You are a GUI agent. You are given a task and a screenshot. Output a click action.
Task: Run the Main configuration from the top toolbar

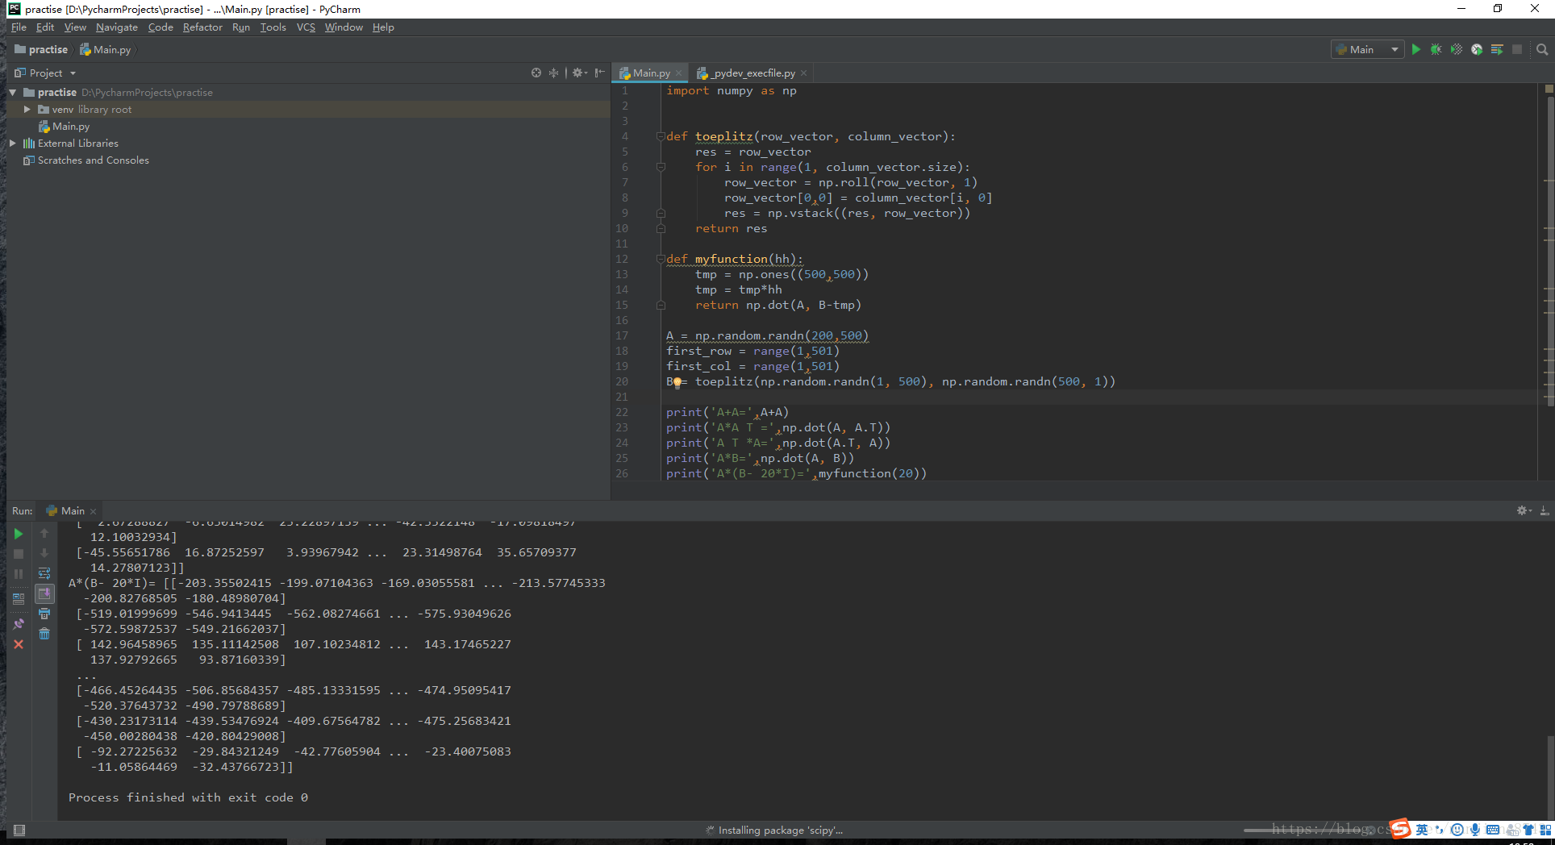(x=1416, y=49)
